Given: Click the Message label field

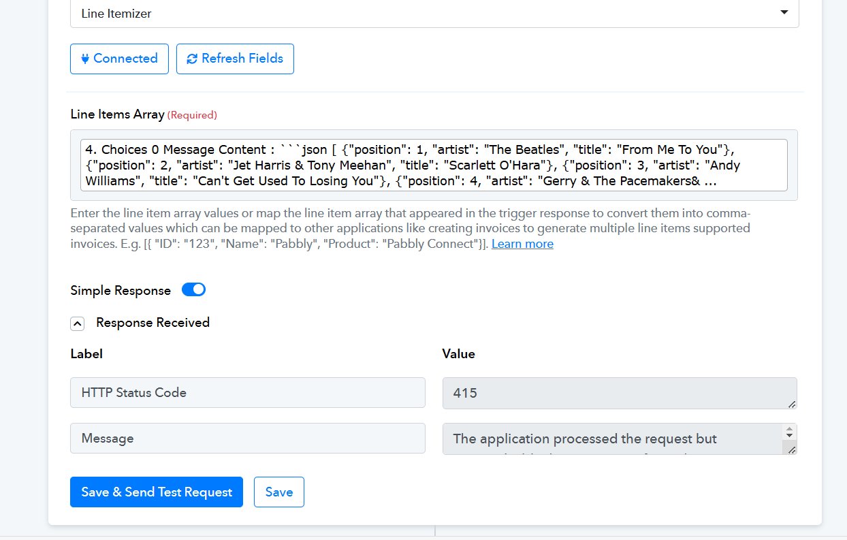Looking at the screenshot, I should click(x=248, y=439).
